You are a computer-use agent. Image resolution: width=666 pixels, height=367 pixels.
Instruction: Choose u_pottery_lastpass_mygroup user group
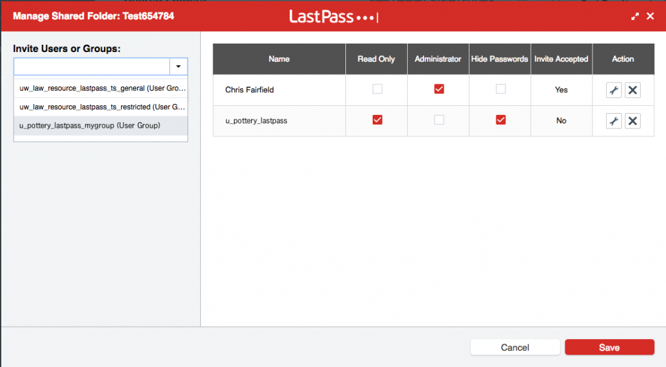(101, 125)
